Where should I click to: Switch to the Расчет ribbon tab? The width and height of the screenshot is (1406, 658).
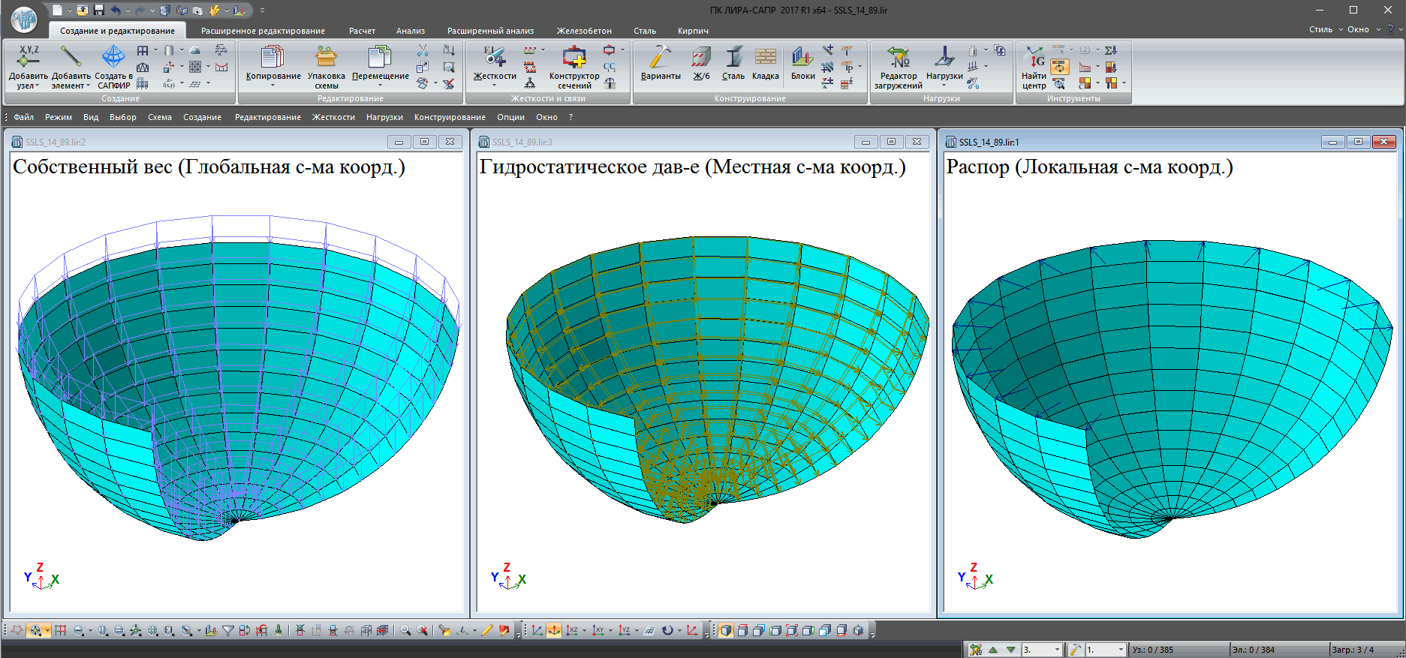pyautogui.click(x=362, y=31)
